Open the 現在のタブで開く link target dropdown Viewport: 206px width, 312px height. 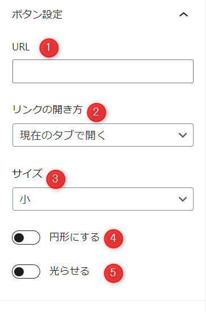pos(103,135)
